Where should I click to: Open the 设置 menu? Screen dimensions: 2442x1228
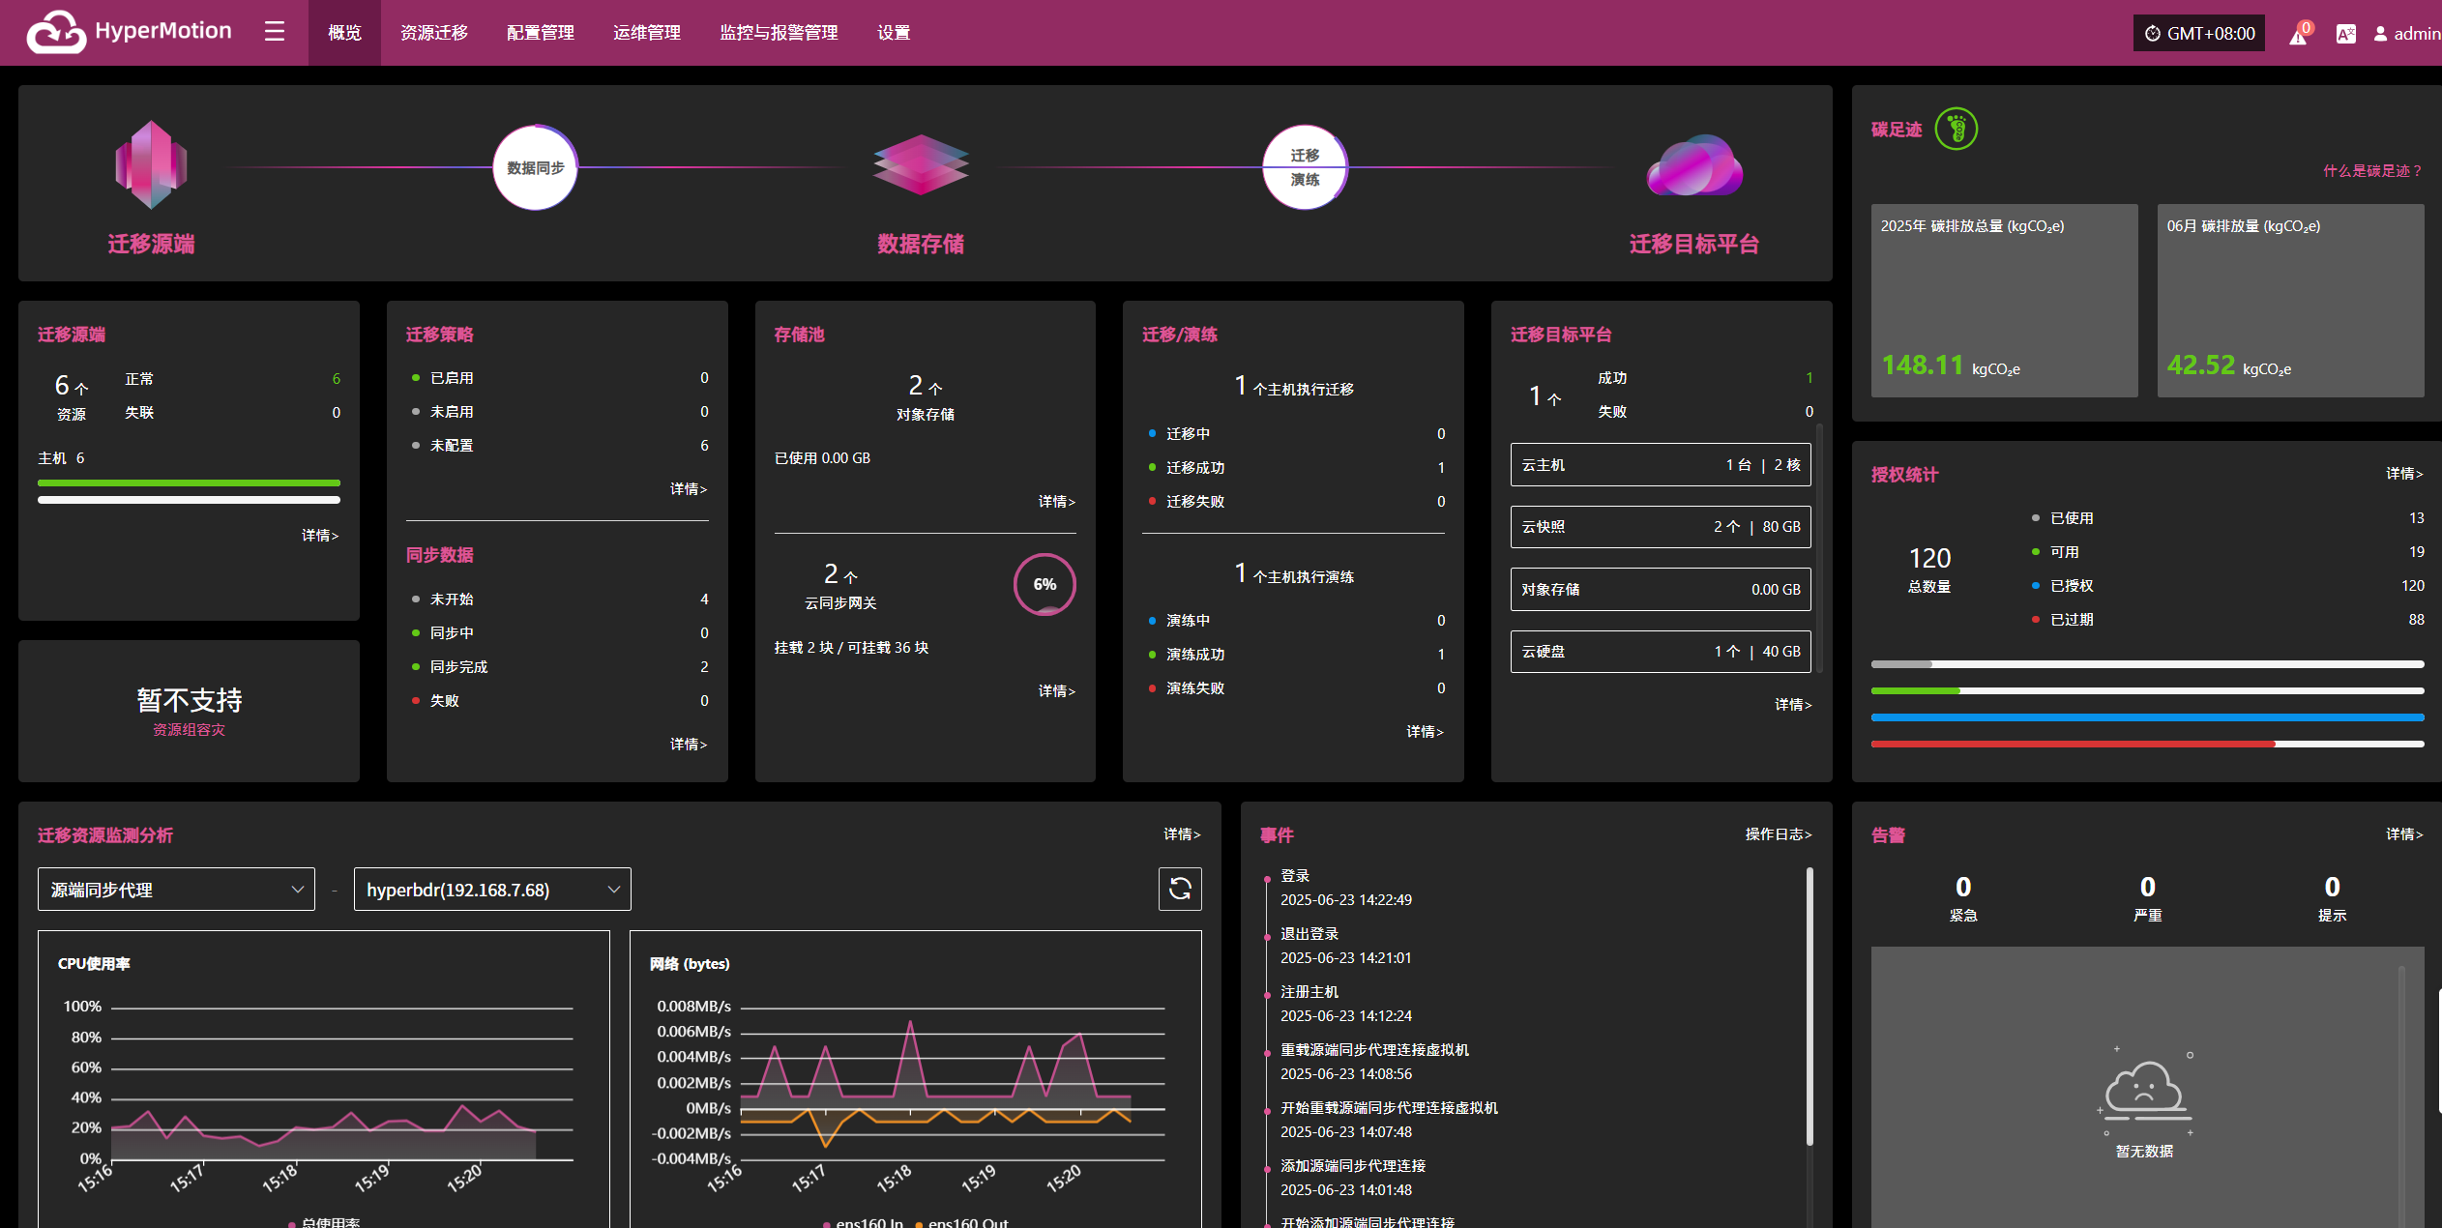click(894, 33)
